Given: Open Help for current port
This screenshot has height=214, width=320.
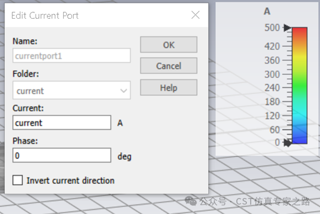Looking at the screenshot, I should pyautogui.click(x=168, y=88).
